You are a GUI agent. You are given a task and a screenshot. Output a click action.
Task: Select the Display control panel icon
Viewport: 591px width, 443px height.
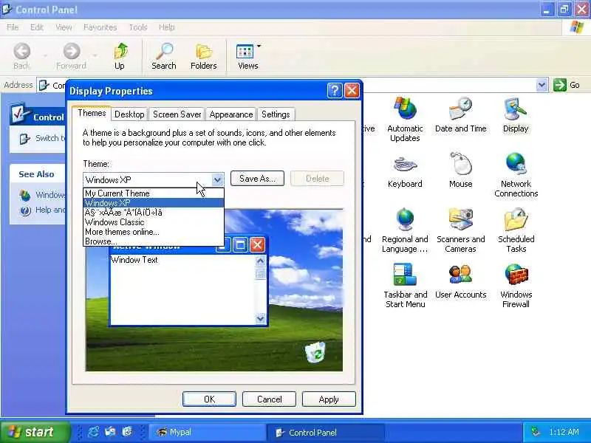pyautogui.click(x=516, y=114)
